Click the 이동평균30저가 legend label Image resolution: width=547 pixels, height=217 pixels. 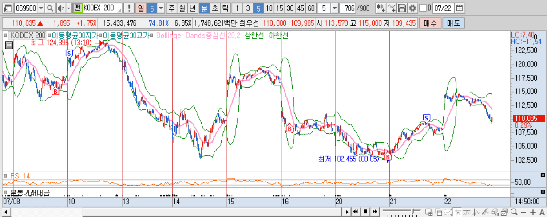click(75, 35)
